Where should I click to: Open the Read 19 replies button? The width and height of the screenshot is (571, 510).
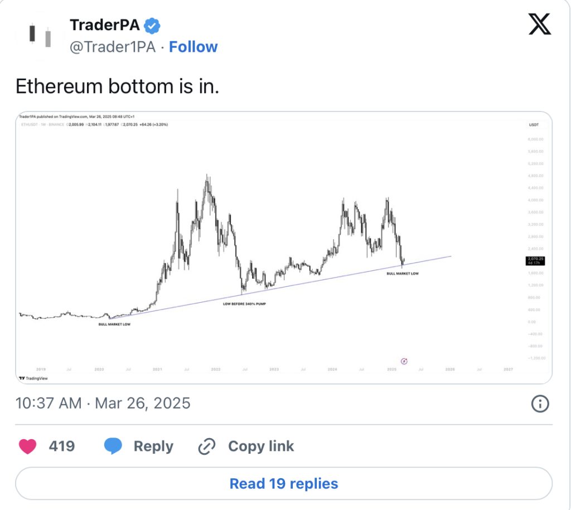click(284, 483)
